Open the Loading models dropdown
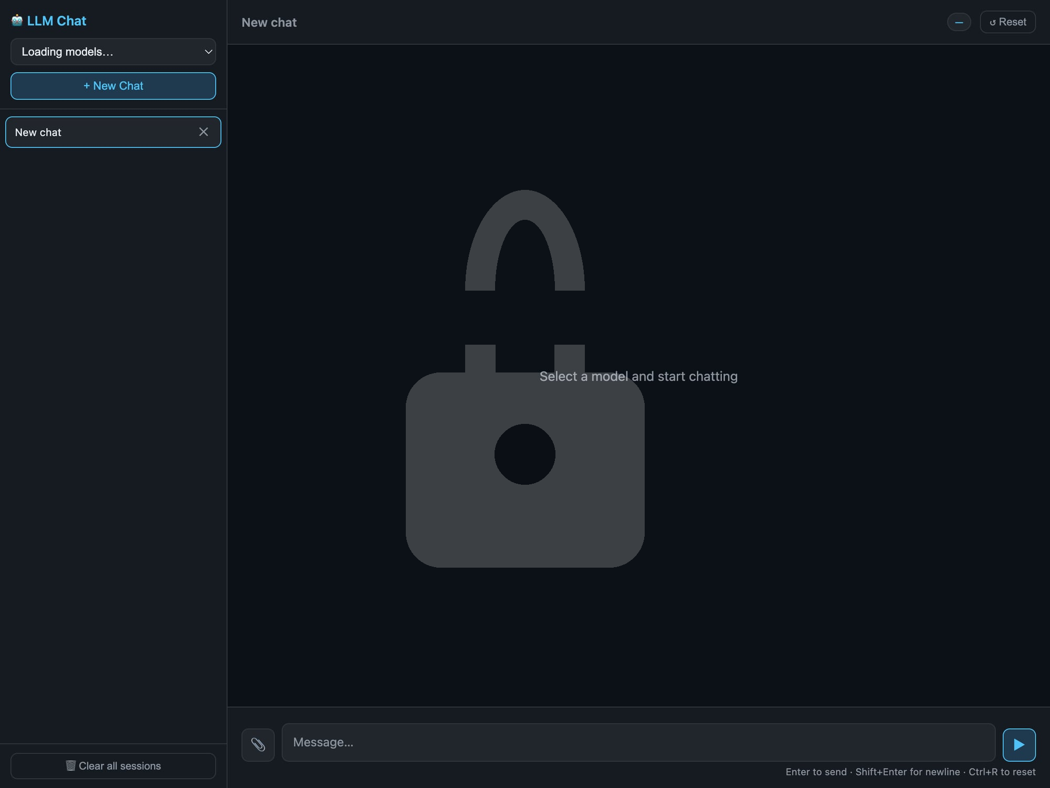The height and width of the screenshot is (788, 1050). pyautogui.click(x=105, y=51)
